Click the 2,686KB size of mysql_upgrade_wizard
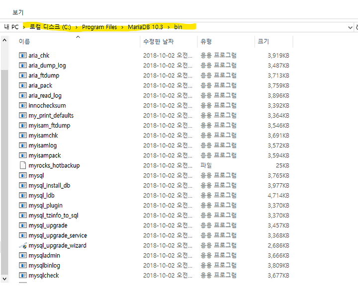The width and height of the screenshot is (358, 288). pos(278,245)
